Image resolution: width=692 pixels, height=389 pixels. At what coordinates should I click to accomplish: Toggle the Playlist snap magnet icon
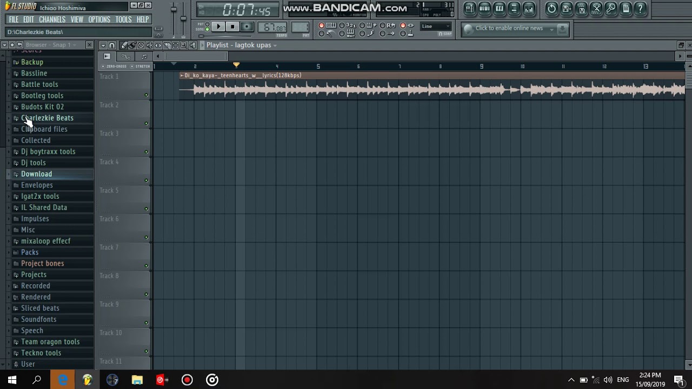(x=112, y=45)
